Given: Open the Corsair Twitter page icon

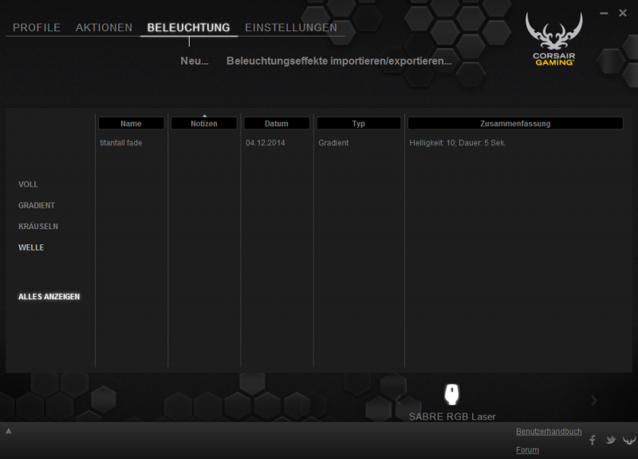Looking at the screenshot, I should tap(610, 440).
